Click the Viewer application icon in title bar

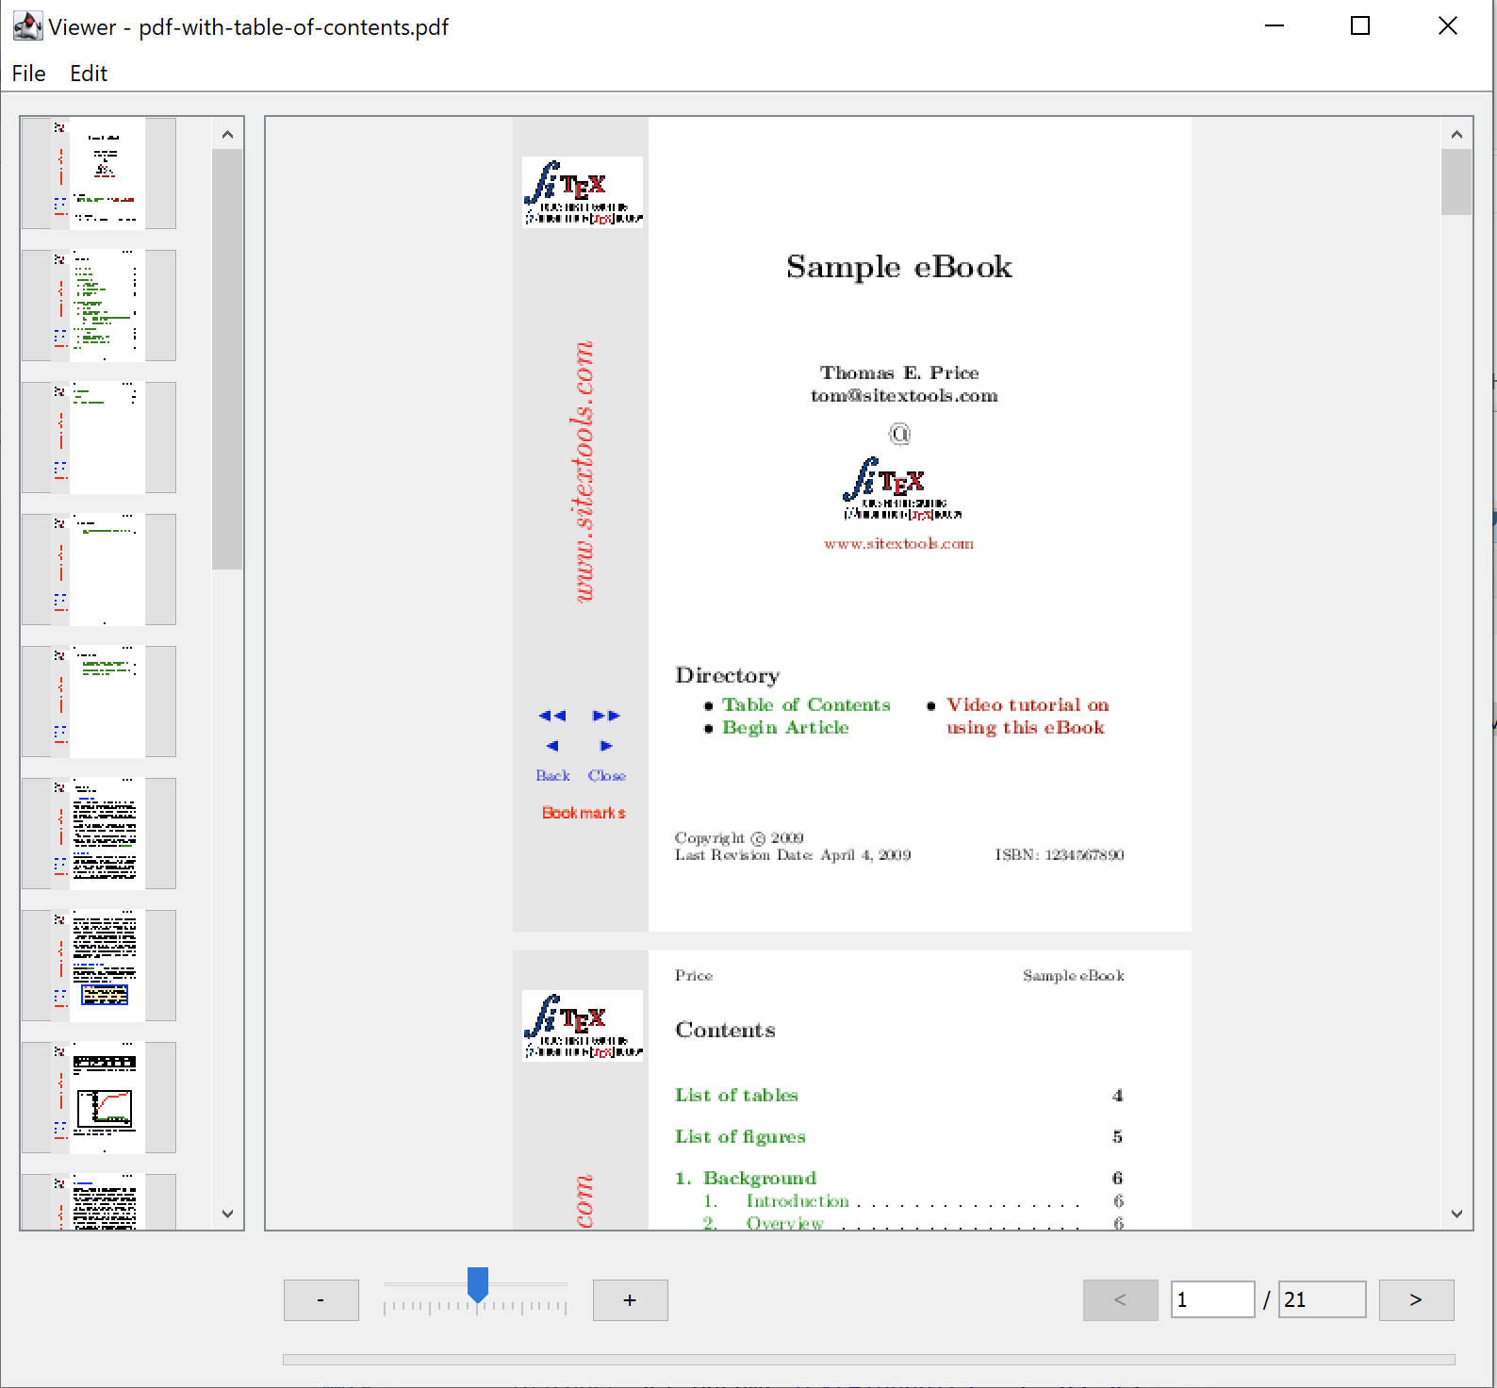(x=27, y=26)
